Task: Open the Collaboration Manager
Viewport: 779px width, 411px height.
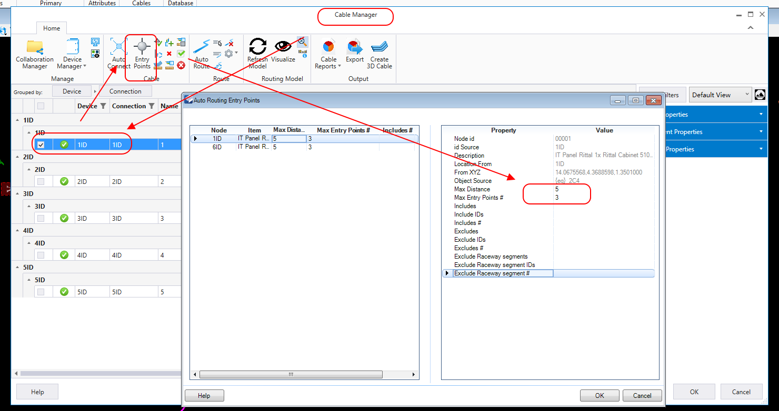Action: click(x=35, y=54)
